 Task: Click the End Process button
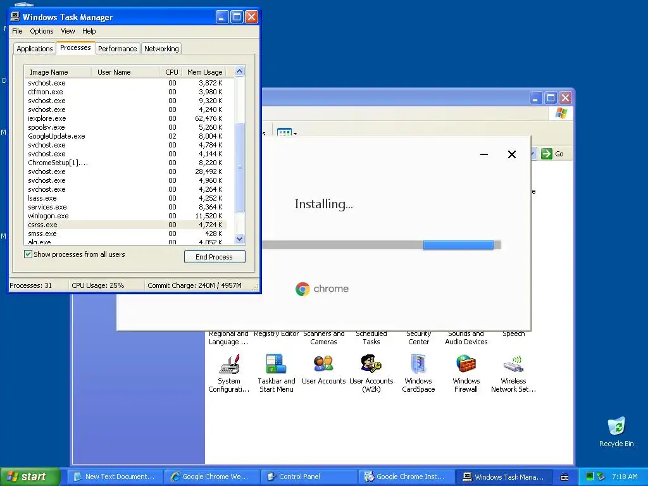[x=215, y=257]
